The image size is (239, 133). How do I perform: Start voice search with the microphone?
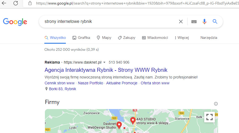[204, 22]
